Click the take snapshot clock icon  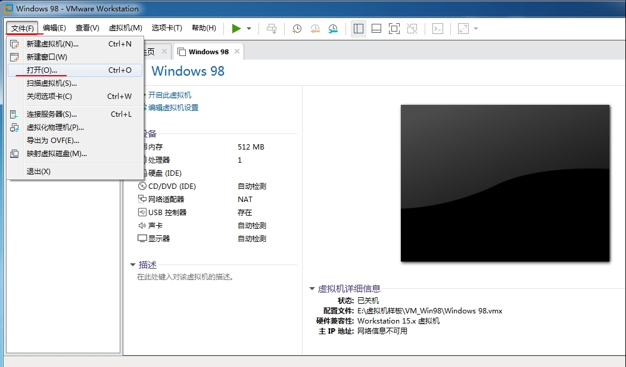297,29
